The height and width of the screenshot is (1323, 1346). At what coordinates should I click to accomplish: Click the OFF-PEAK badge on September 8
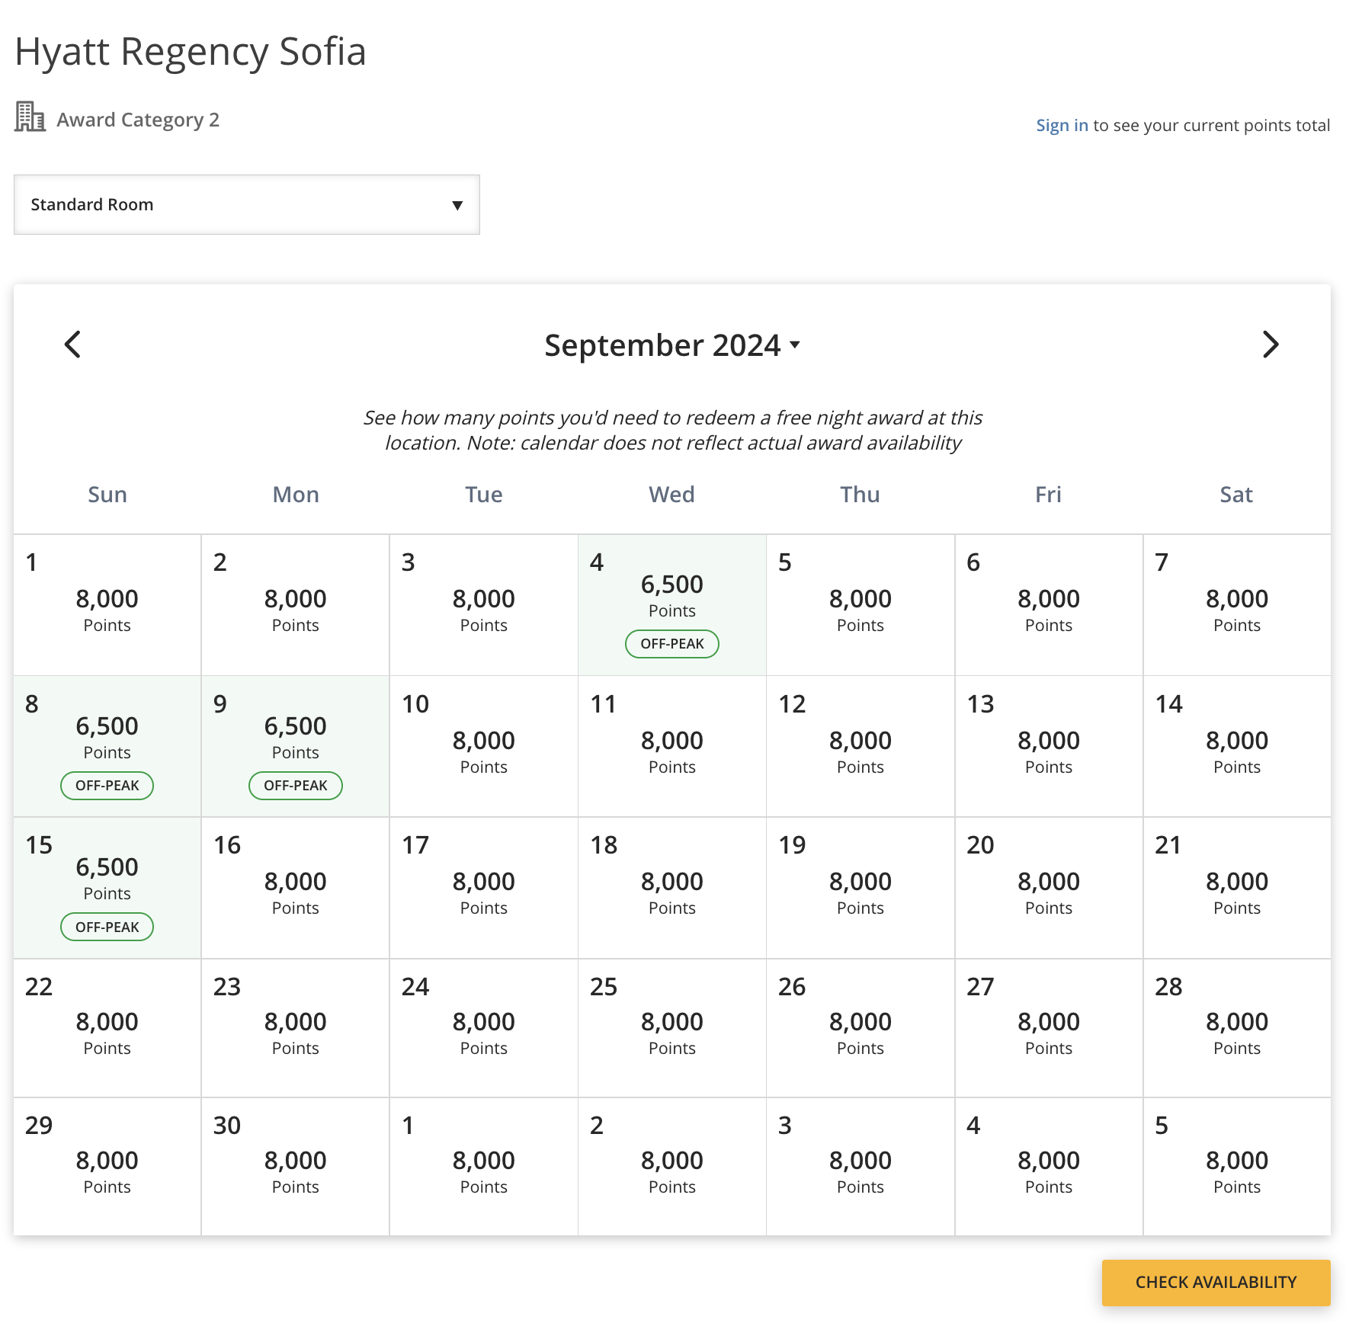(107, 786)
